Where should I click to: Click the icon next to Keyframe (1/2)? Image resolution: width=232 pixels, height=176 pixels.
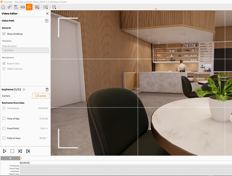(x=24, y=89)
